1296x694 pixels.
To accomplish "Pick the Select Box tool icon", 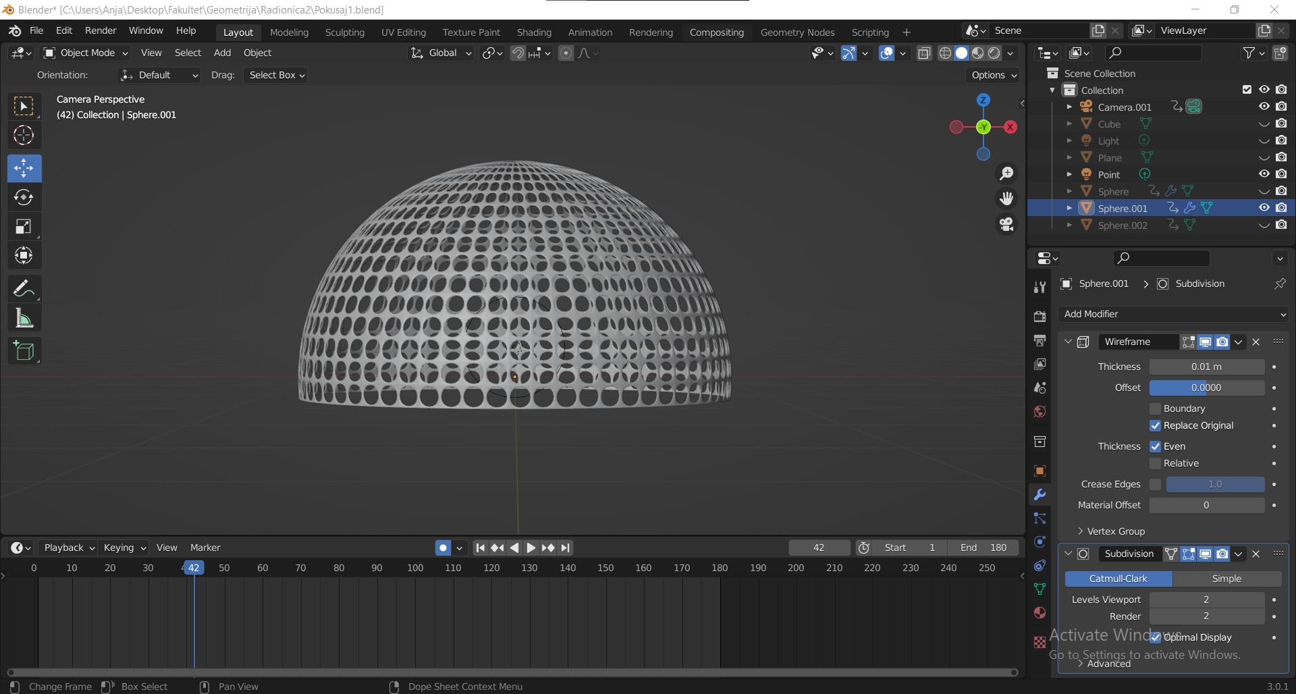I will point(24,106).
